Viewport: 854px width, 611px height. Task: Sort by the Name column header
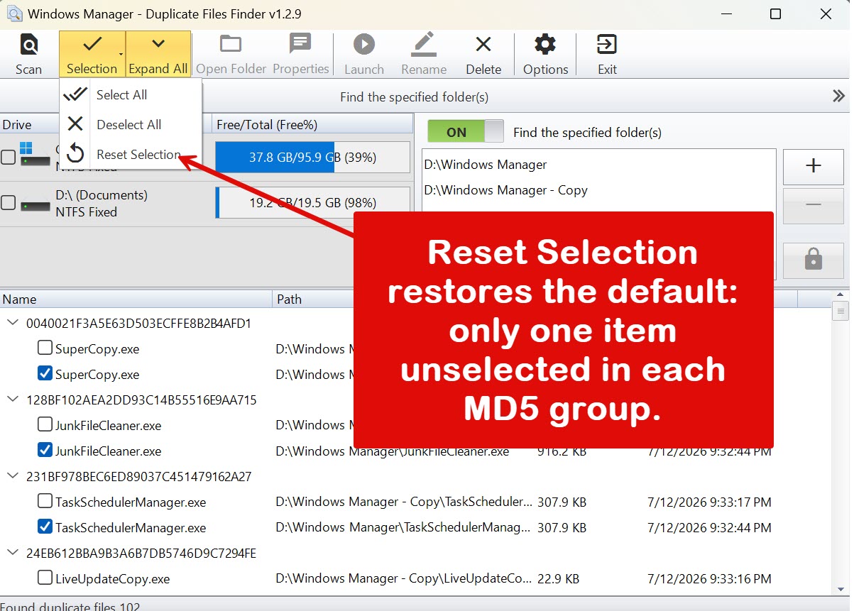click(x=136, y=299)
